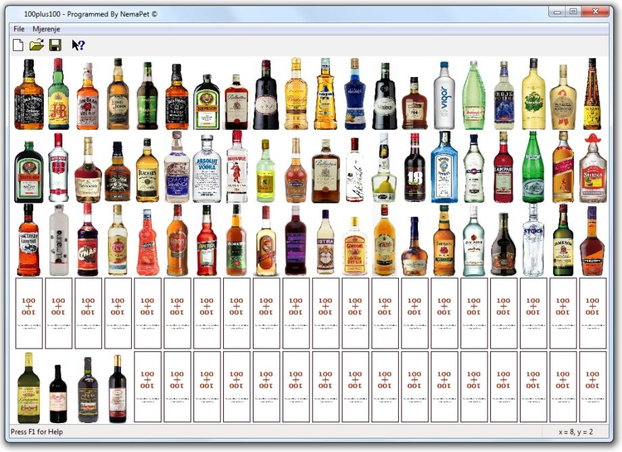
Task: Choose the Jameson whiskey bottle
Action: (563, 240)
